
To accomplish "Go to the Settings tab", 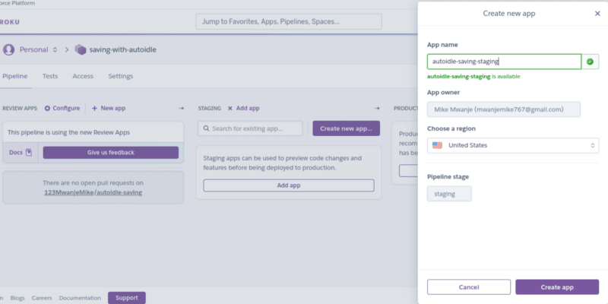I will [x=120, y=76].
